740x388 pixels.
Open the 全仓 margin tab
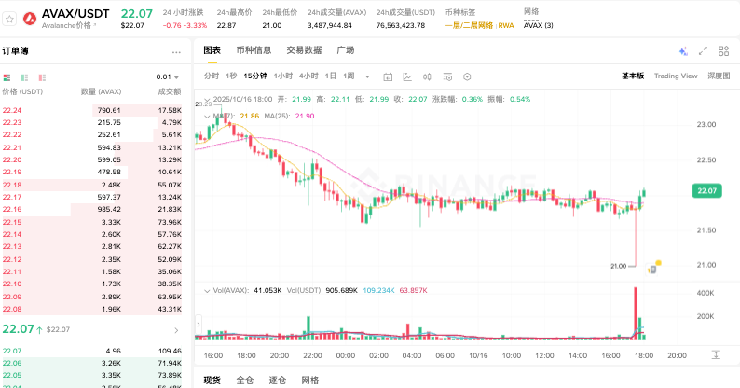[x=245, y=380]
